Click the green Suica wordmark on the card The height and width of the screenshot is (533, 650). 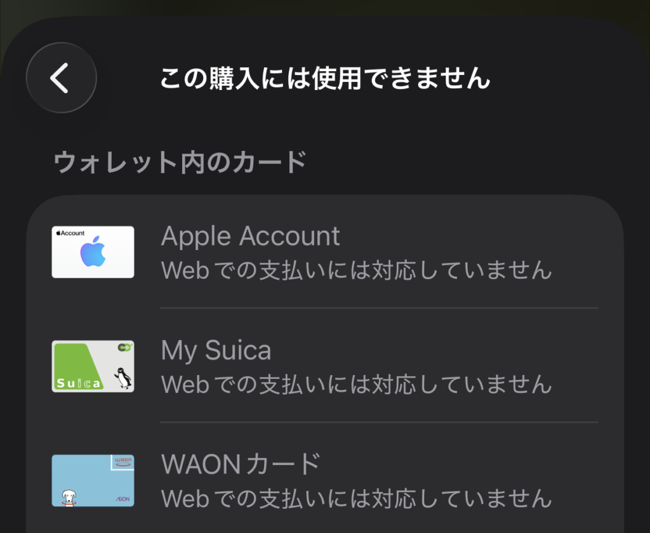78,383
